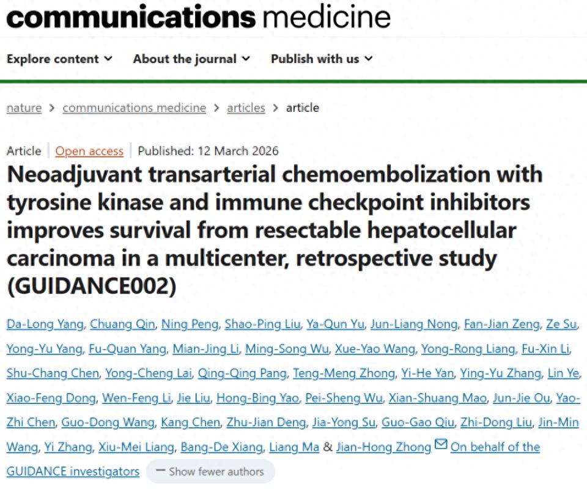Open the Publish with us dropdown
Viewport: 587px width, 492px height.
coord(322,59)
